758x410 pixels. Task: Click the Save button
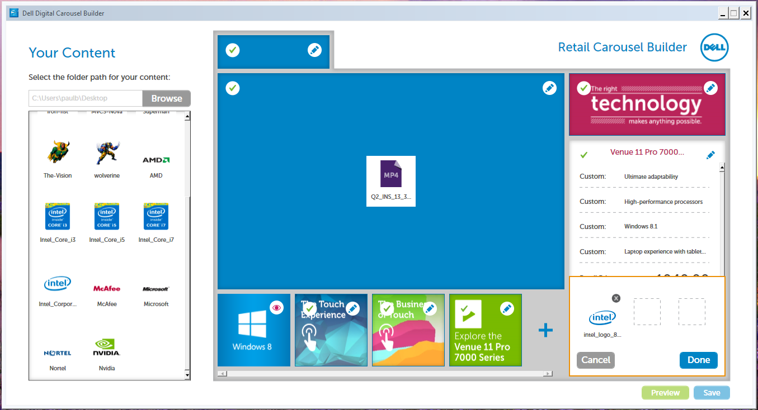tap(712, 393)
